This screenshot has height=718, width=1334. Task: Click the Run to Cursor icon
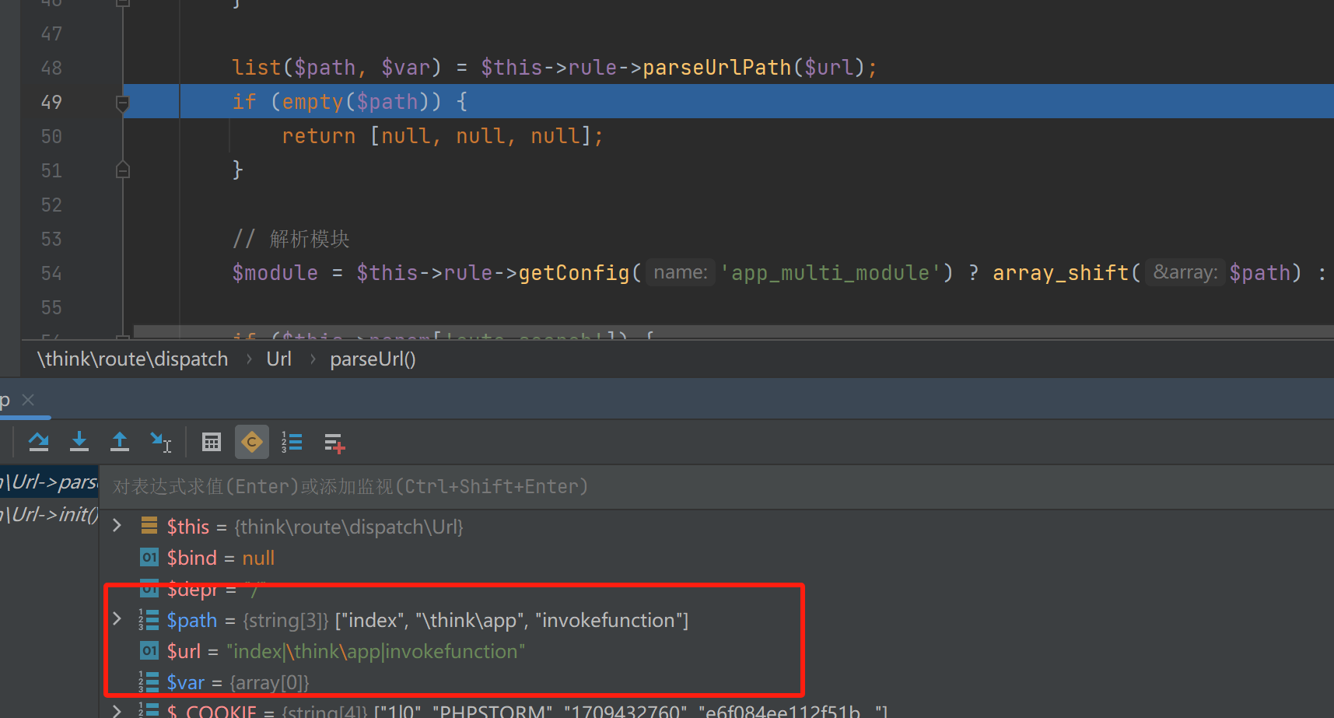pyautogui.click(x=160, y=443)
